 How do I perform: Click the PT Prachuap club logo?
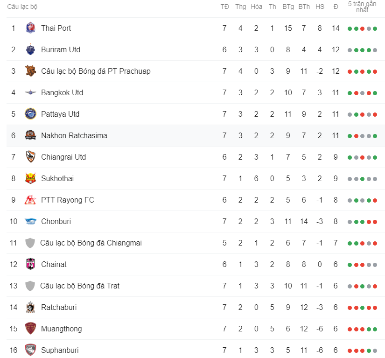(30, 71)
